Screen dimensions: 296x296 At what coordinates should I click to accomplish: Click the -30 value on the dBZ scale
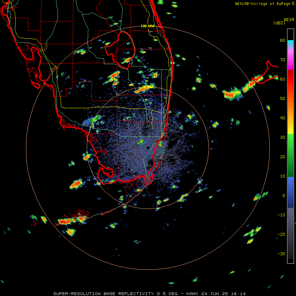(x=281, y=254)
